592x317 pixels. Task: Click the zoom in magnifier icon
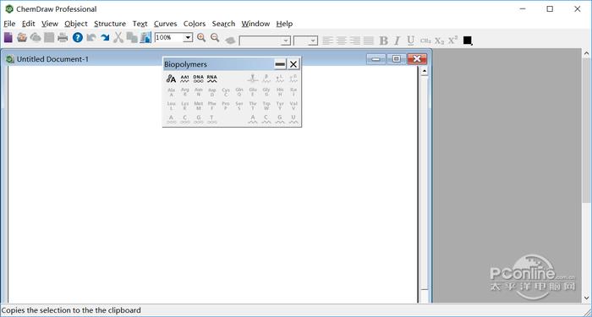(x=201, y=37)
